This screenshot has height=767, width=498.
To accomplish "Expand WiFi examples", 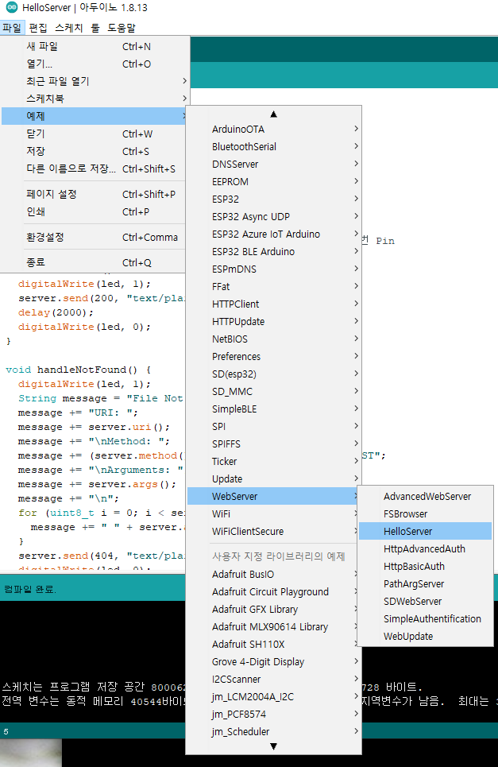I will (x=274, y=514).
